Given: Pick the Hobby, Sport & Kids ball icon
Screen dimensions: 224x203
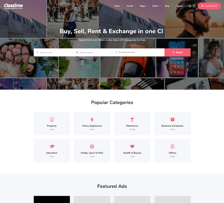Looking at the screenshot, I should 92,146.
